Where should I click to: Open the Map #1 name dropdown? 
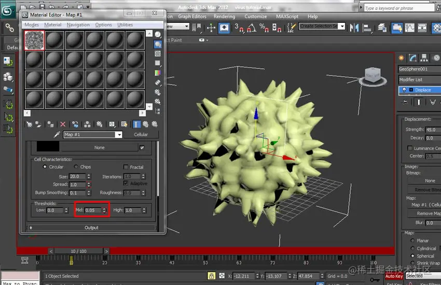(x=119, y=135)
